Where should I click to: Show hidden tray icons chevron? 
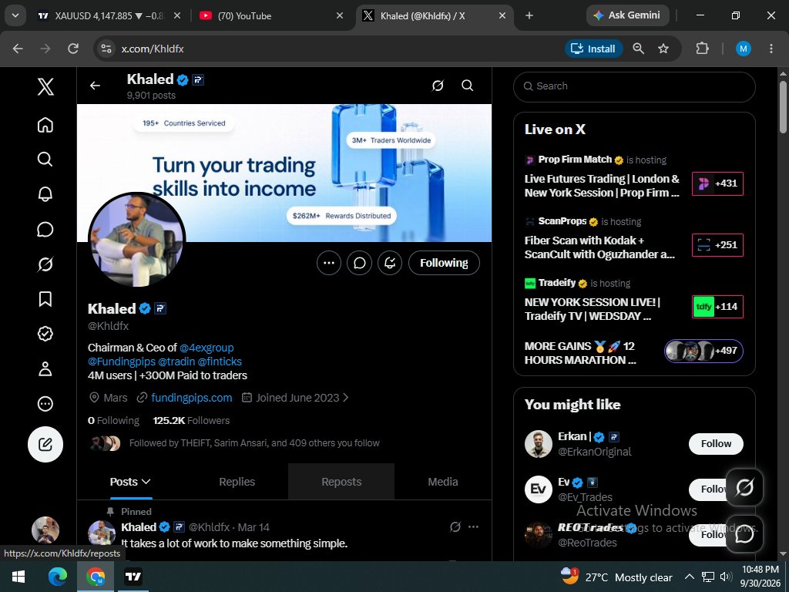pos(690,577)
